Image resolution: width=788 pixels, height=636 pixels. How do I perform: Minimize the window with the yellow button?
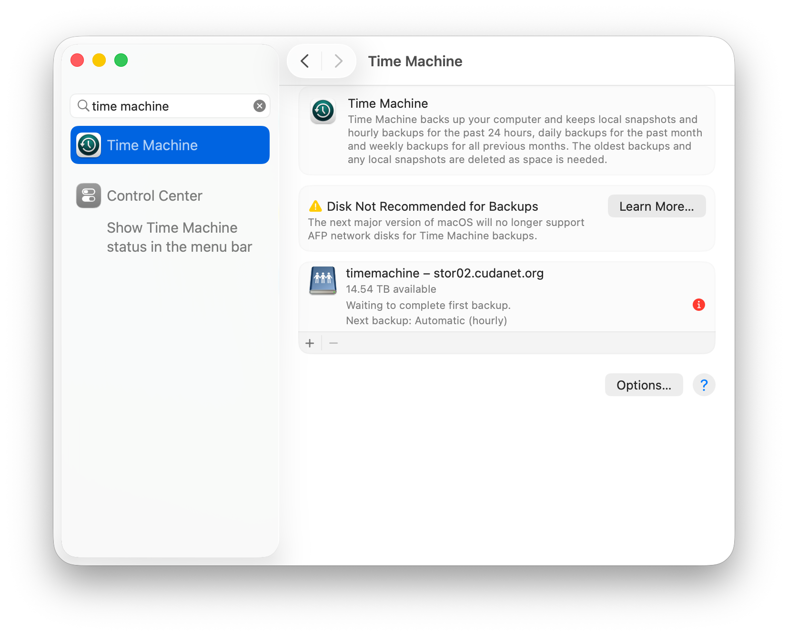coord(99,60)
